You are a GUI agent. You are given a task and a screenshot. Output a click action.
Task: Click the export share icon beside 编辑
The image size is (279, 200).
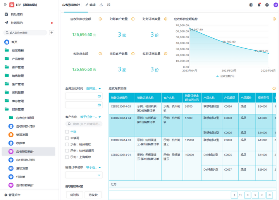[101, 5]
